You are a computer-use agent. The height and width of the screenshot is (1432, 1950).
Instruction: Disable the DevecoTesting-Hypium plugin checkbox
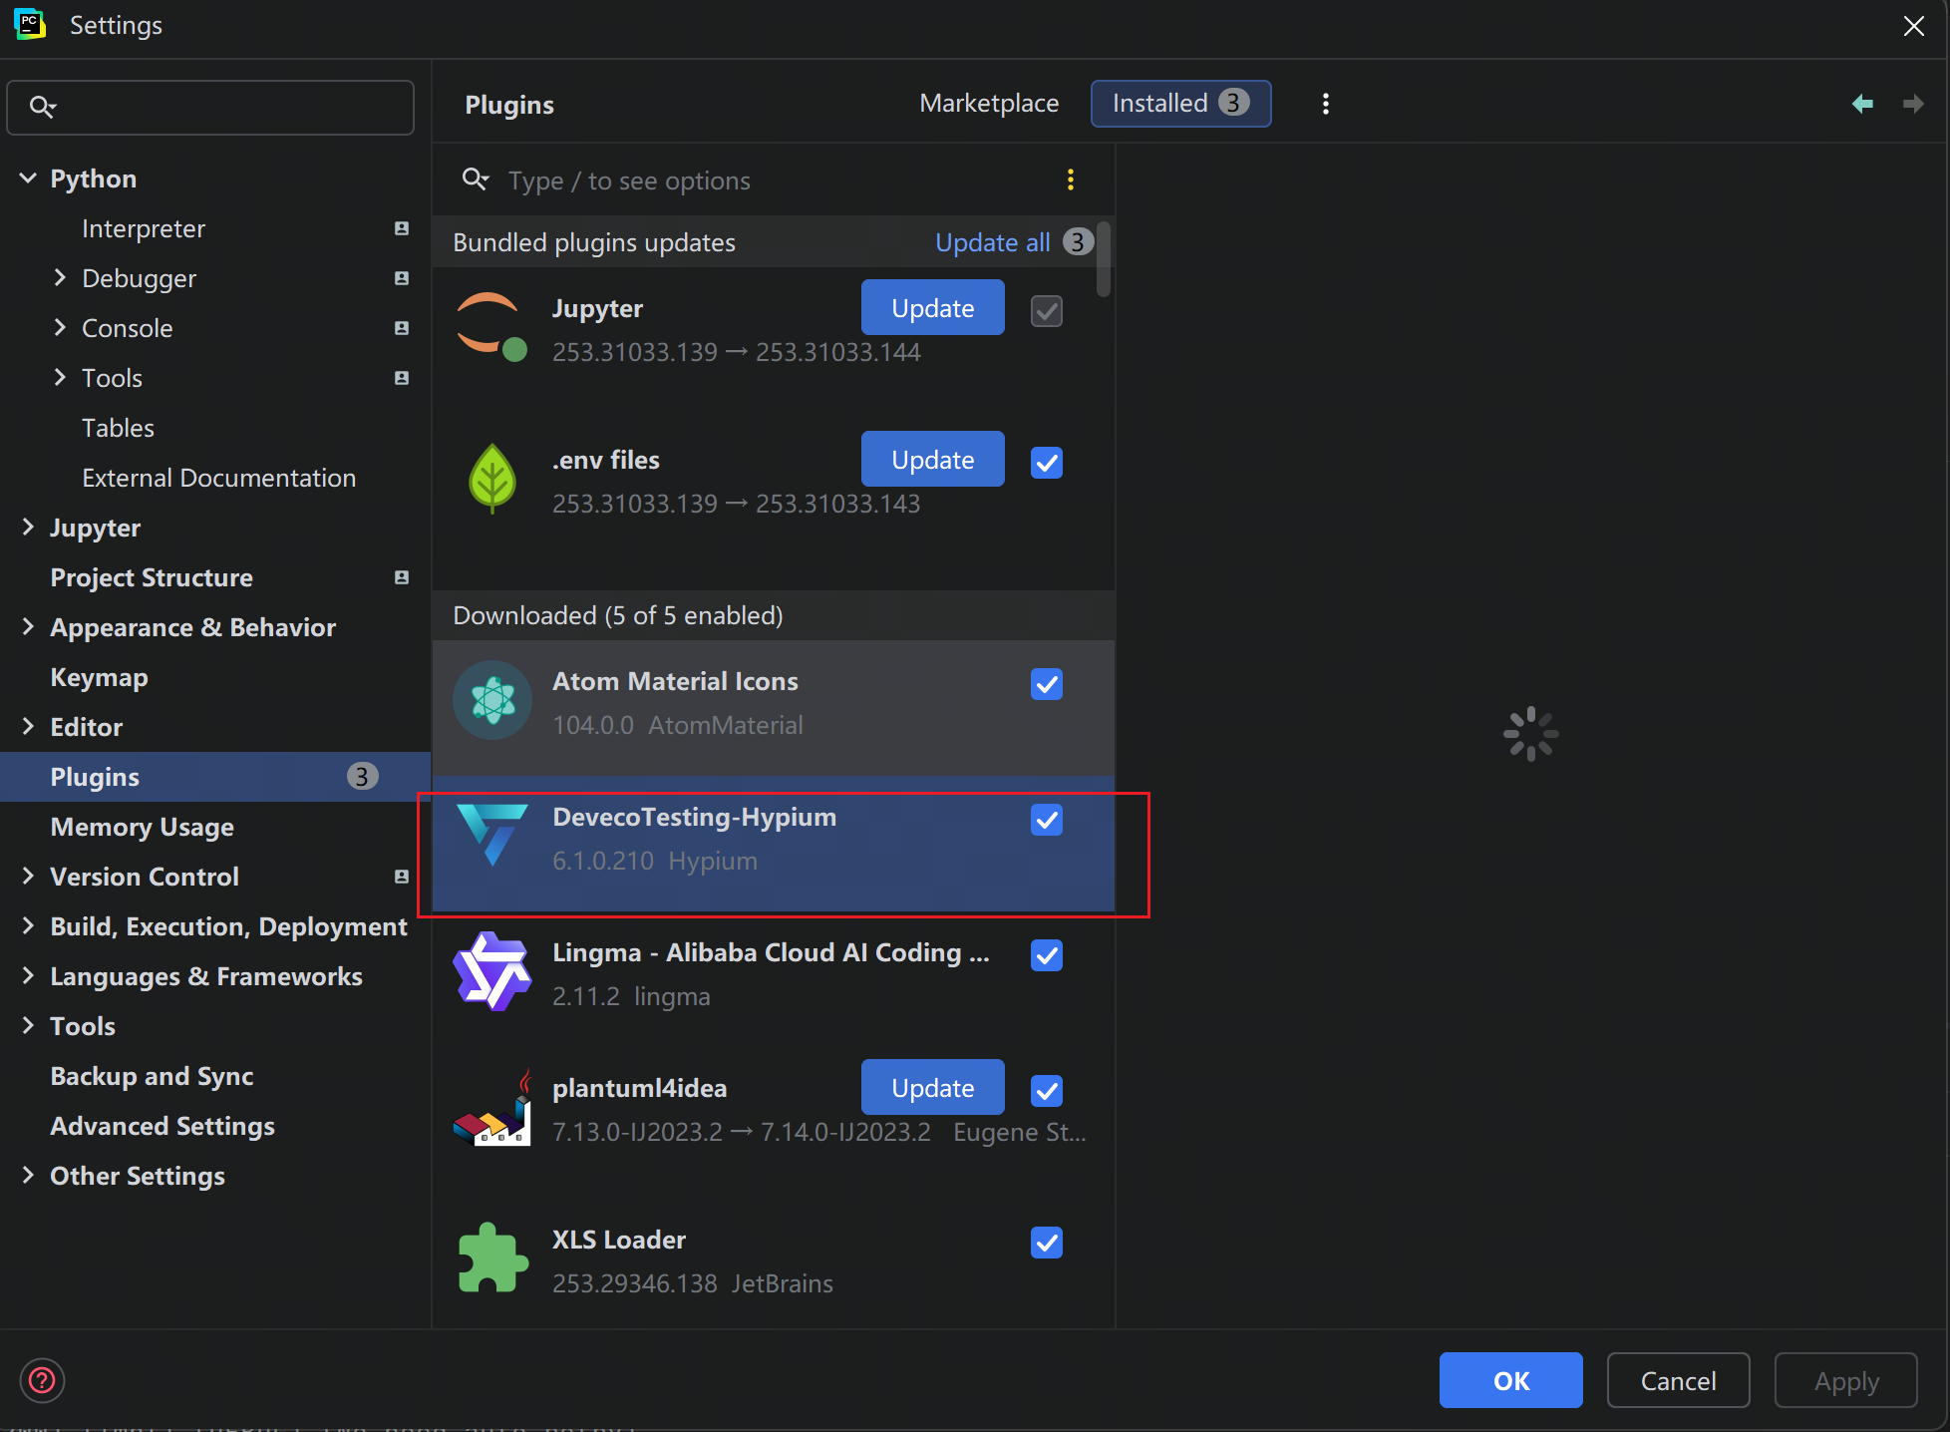(x=1047, y=820)
